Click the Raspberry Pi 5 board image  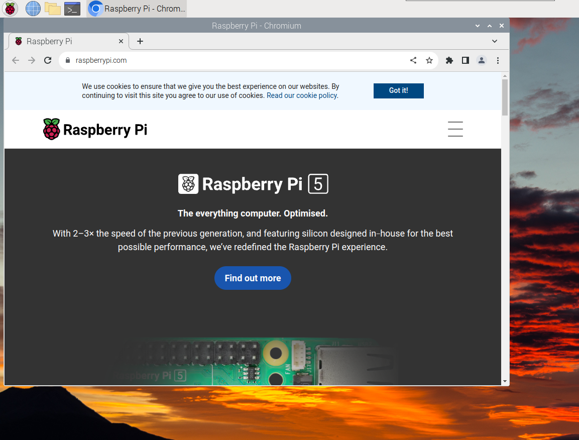(x=255, y=361)
